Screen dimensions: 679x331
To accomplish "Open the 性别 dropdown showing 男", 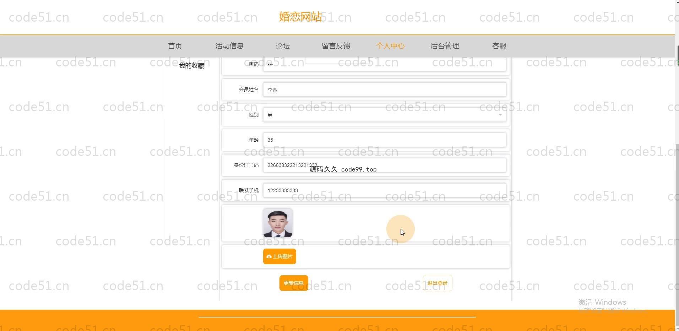I will click(385, 115).
